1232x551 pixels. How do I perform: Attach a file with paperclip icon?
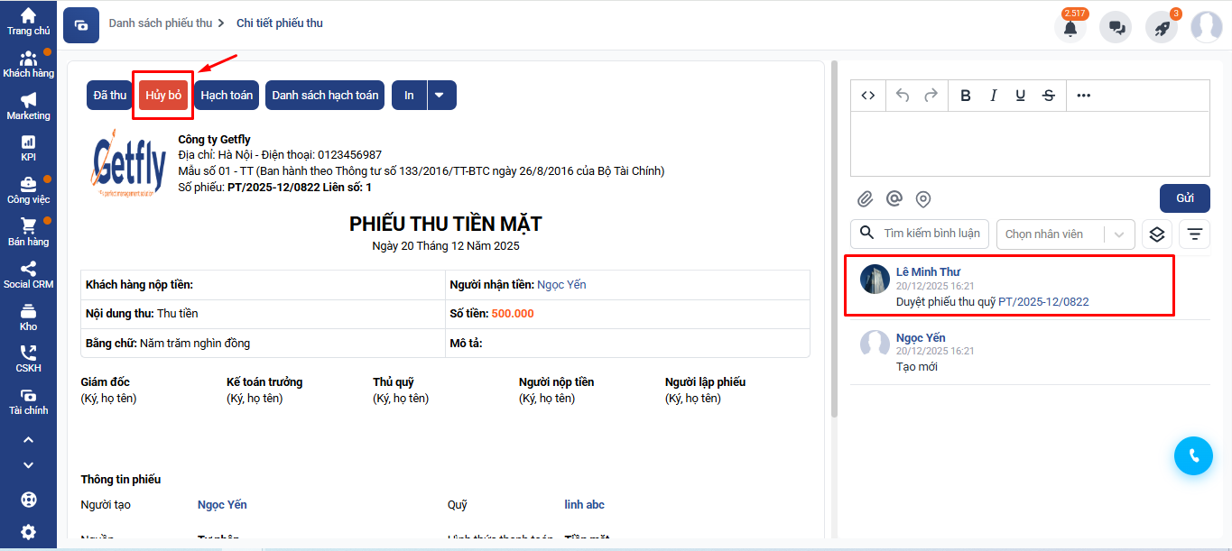coord(865,199)
